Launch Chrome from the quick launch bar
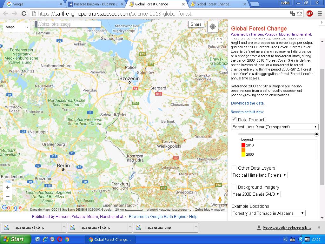 click(x=67, y=239)
